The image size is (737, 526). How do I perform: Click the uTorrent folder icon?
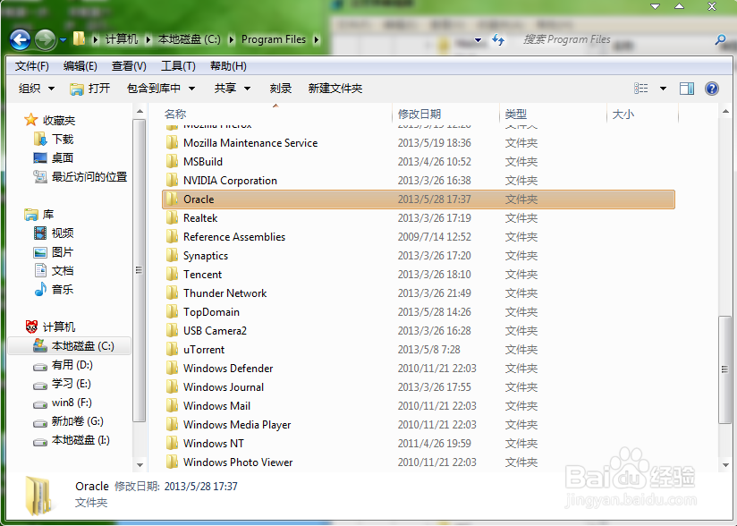172,350
